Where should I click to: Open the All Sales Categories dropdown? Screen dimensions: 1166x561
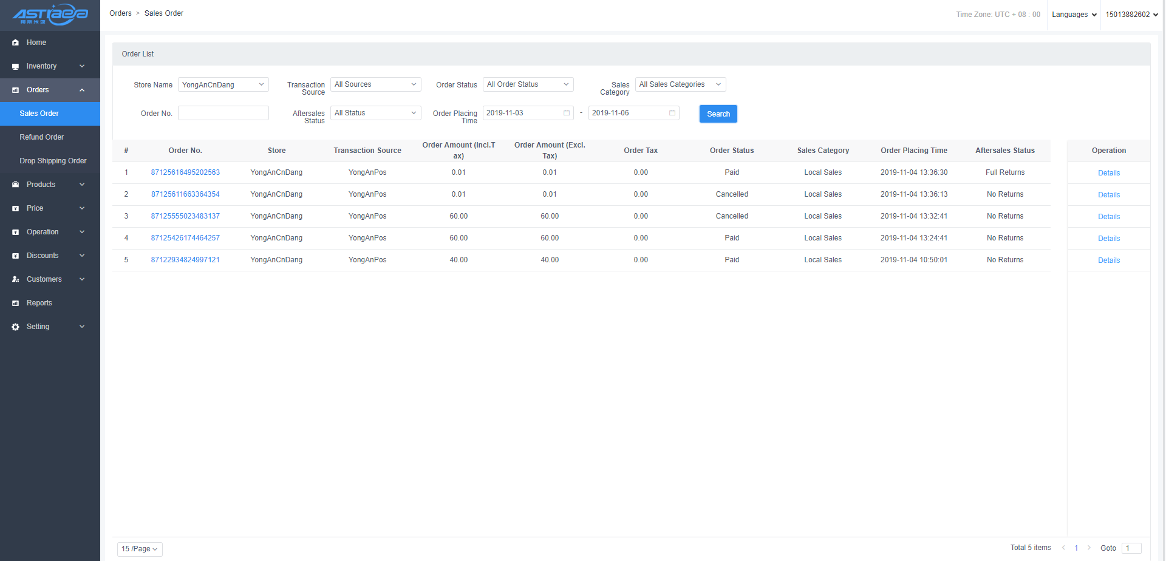coord(680,84)
